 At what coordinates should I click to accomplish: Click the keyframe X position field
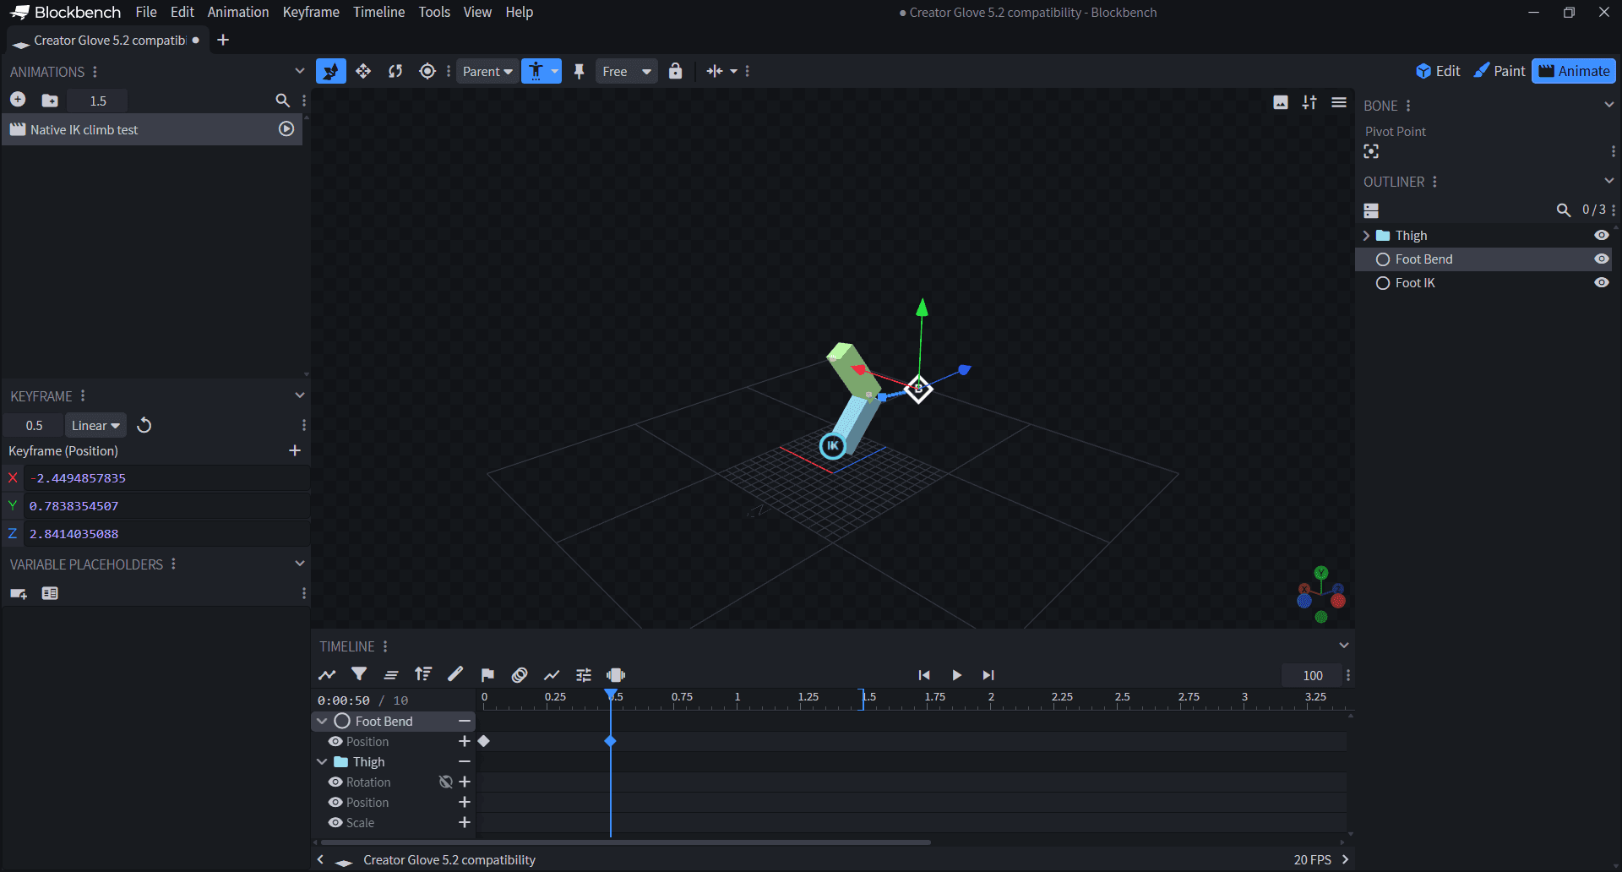point(166,477)
